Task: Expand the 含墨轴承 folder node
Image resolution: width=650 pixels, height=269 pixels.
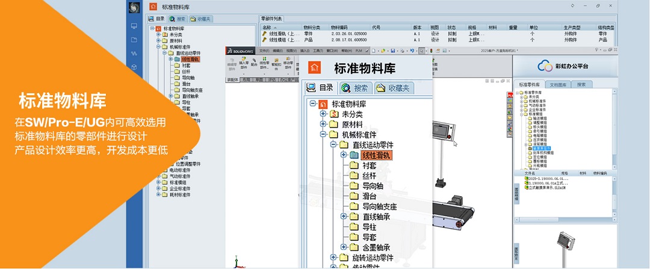Action: click(344, 247)
